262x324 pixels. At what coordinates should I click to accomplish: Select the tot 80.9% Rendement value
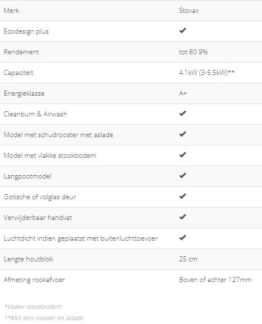193,52
